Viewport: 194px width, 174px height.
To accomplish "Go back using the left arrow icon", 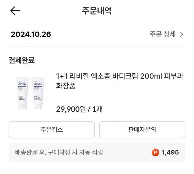I will click(x=15, y=11).
